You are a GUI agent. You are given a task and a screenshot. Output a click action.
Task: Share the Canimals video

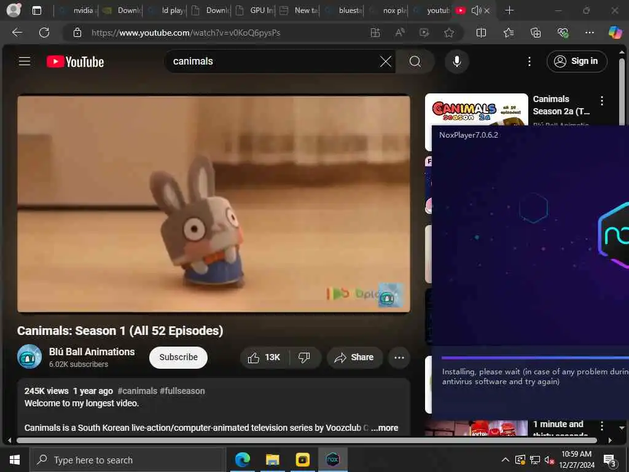354,357
